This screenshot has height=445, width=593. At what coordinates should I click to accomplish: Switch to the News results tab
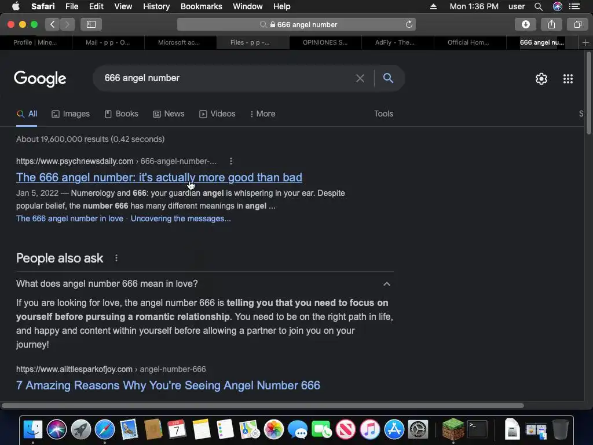[x=169, y=114]
